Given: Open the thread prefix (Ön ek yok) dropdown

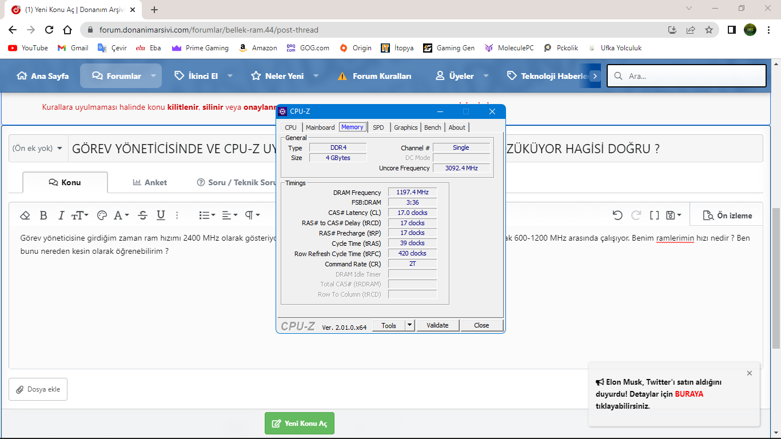Looking at the screenshot, I should (x=38, y=149).
